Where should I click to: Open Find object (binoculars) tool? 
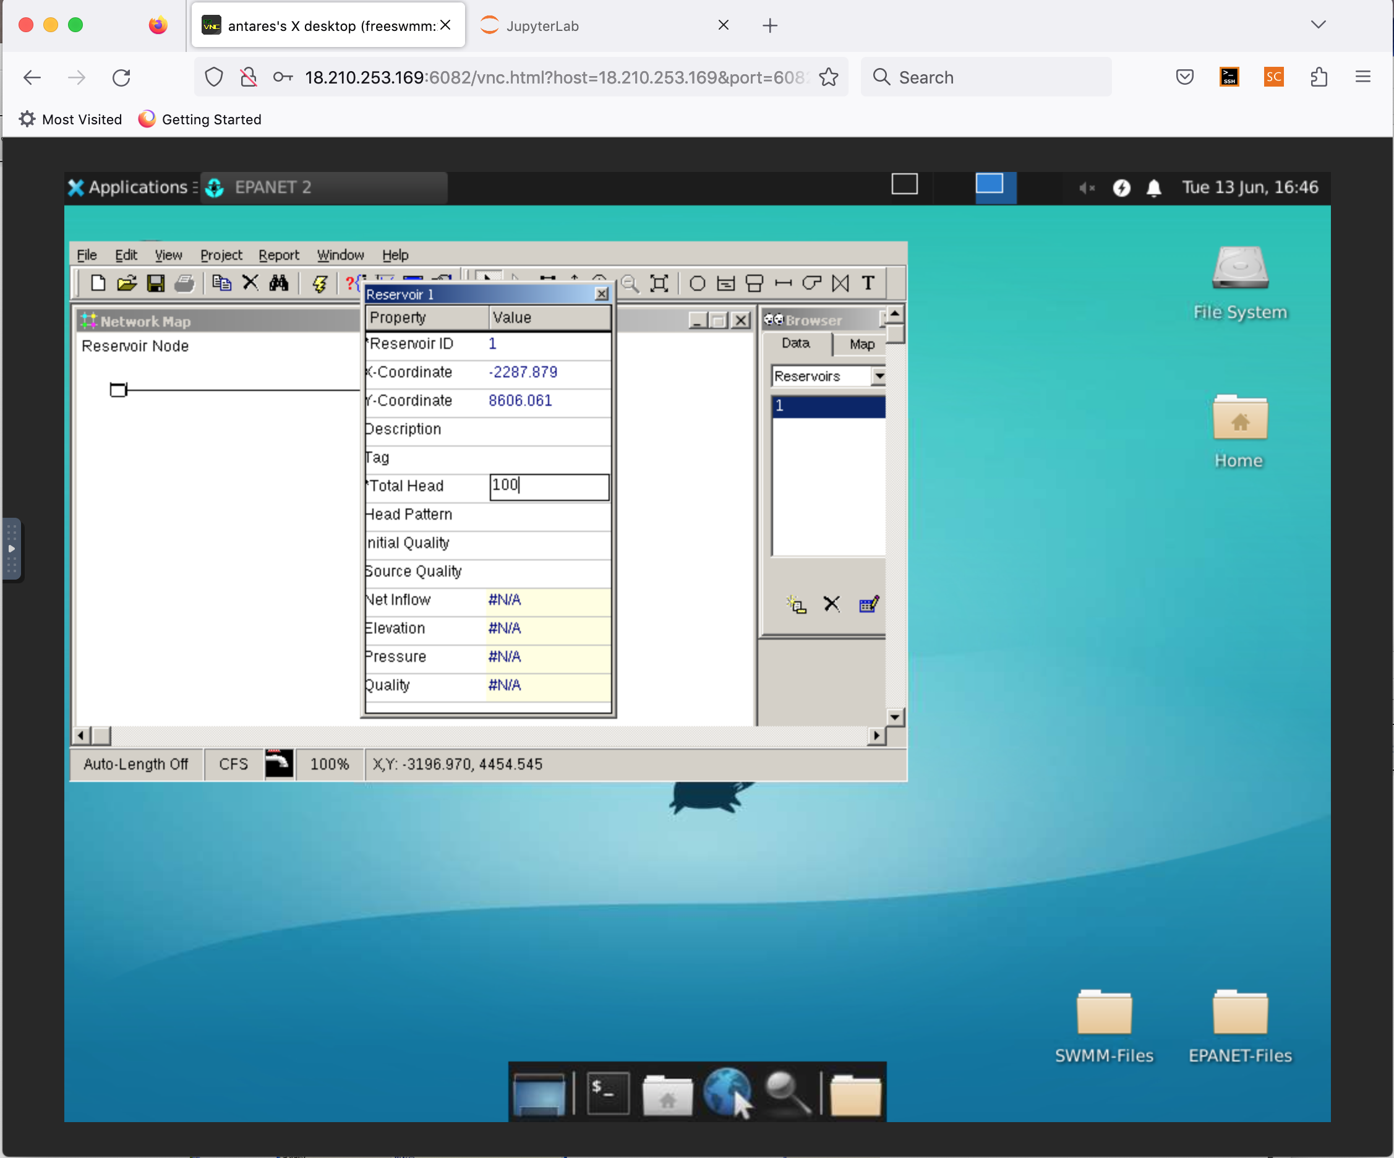(279, 283)
